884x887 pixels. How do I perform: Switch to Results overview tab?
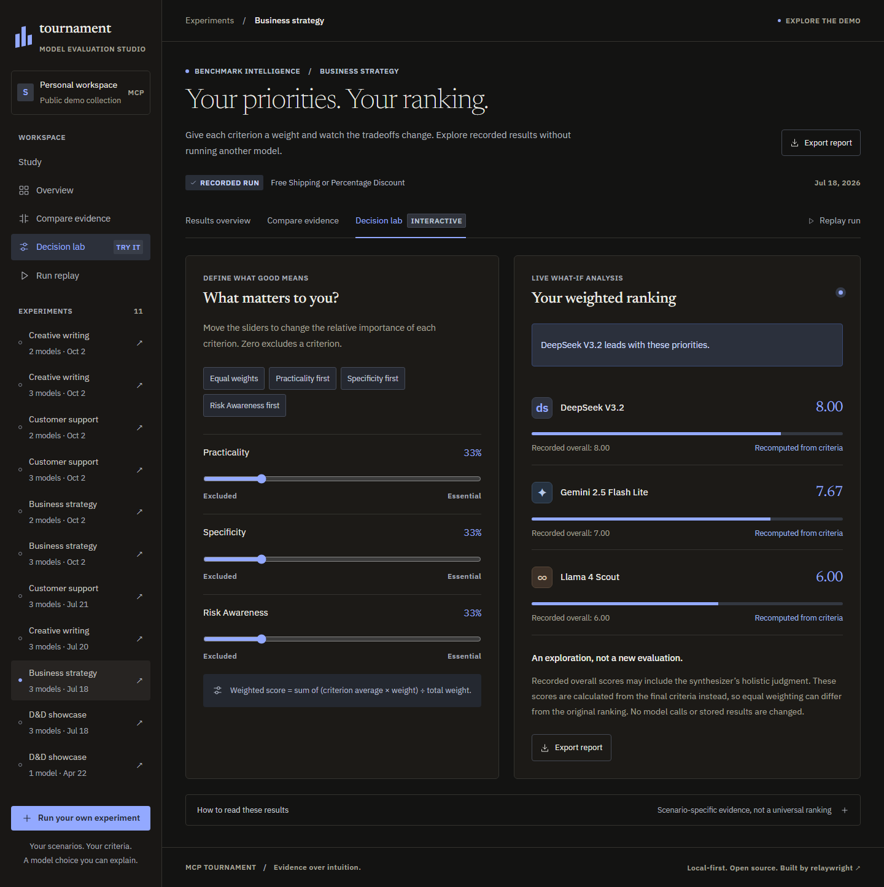(x=218, y=220)
